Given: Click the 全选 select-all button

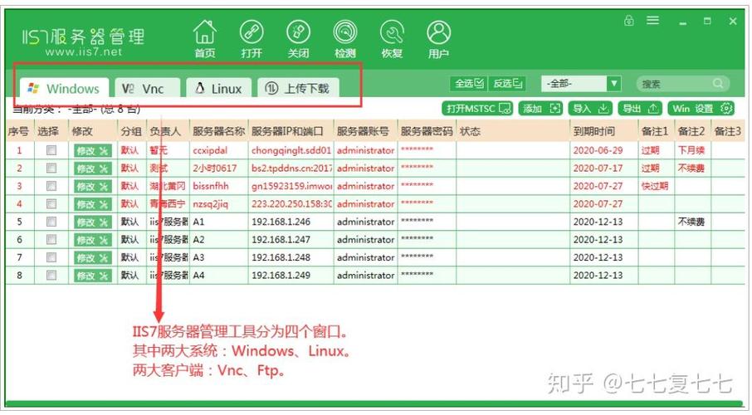Looking at the screenshot, I should point(469,84).
